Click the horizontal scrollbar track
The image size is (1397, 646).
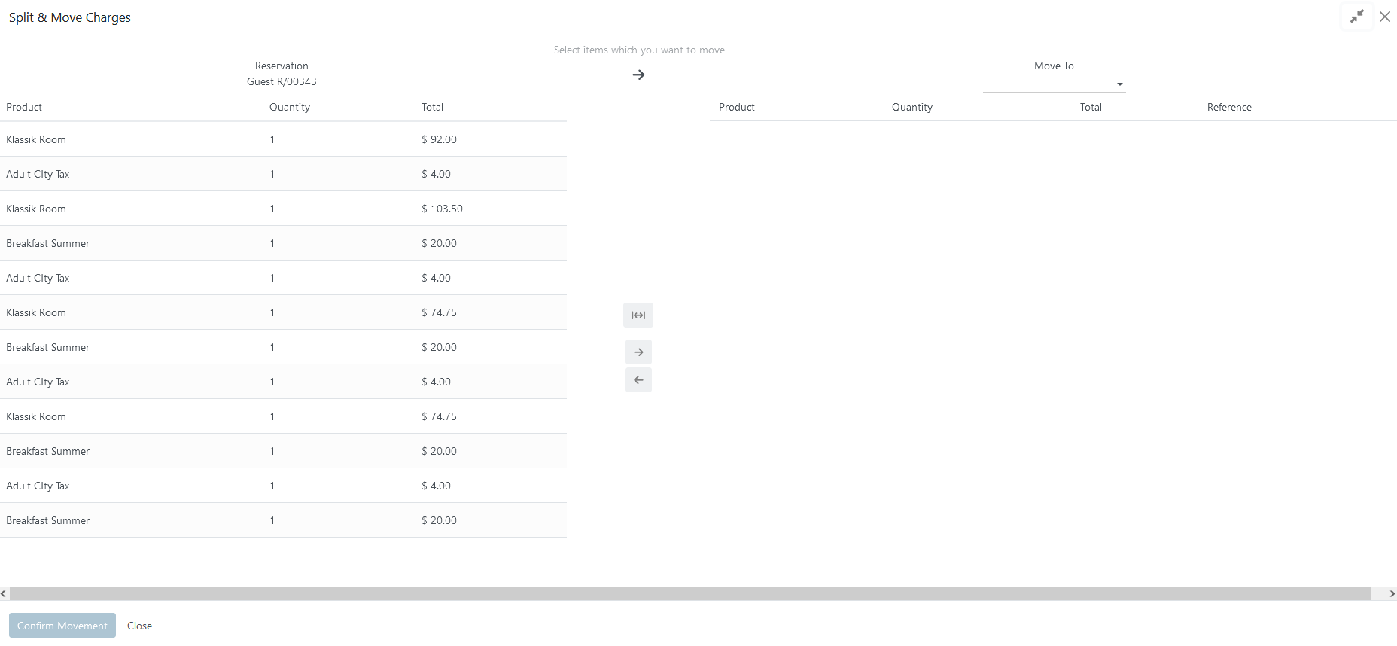pyautogui.click(x=689, y=593)
